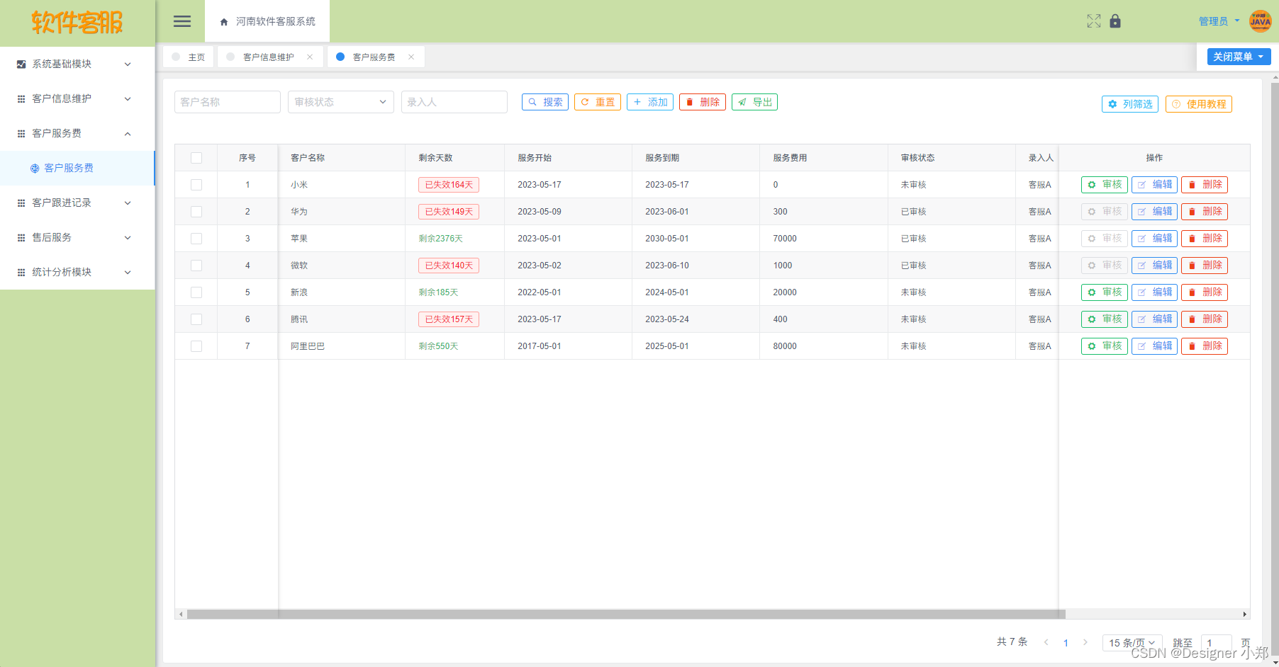Open the JAVA user avatar
The height and width of the screenshot is (667, 1279).
(1261, 21)
